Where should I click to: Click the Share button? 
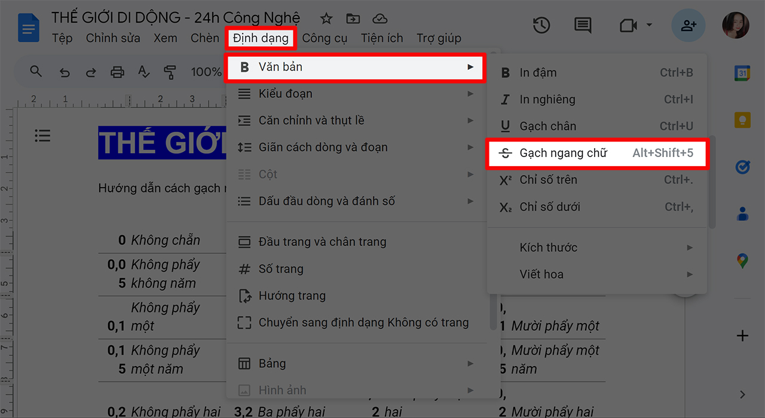click(688, 25)
